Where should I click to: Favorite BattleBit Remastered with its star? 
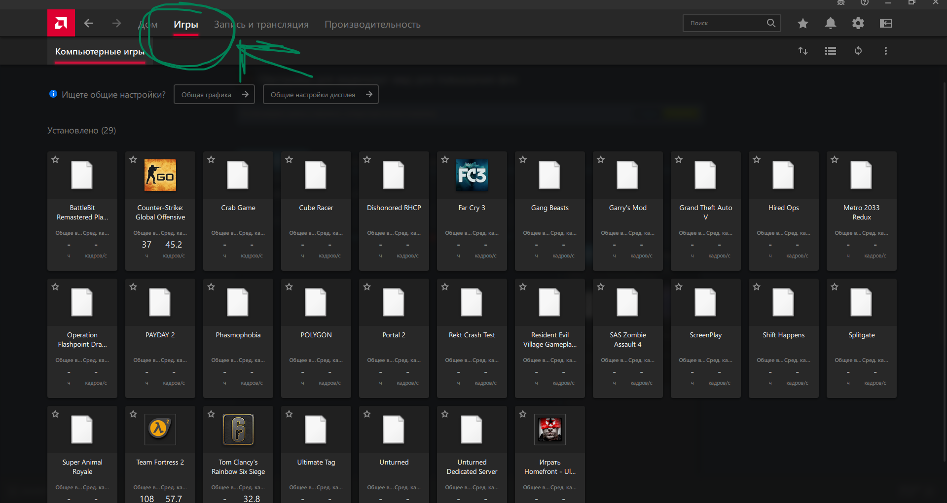click(55, 160)
